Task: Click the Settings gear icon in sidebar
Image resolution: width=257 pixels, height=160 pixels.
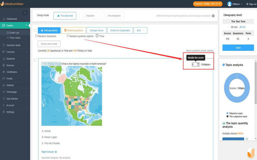Action: 4,112
